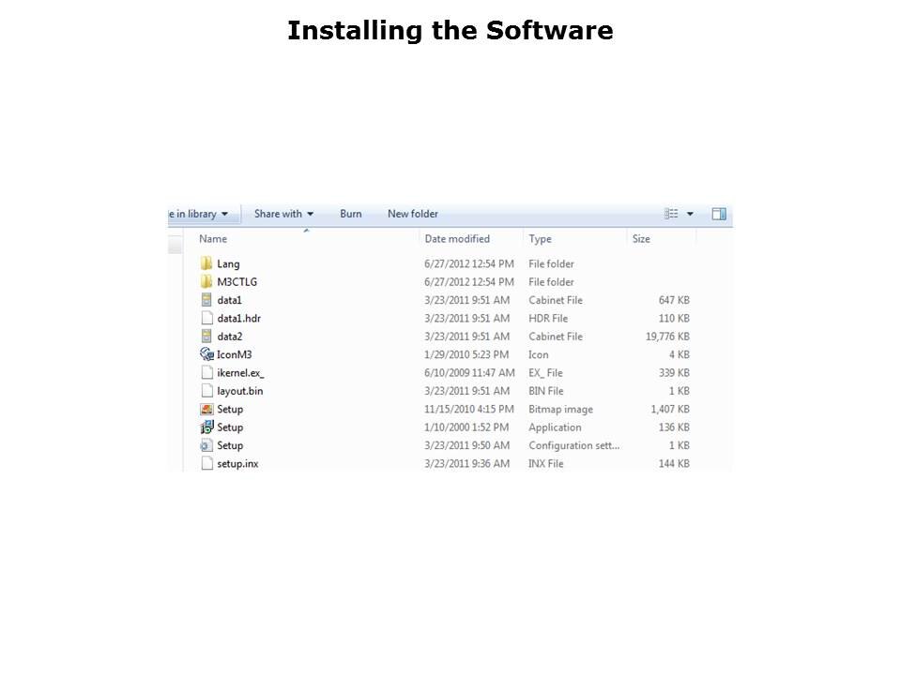Viewport: 901px width, 675px height.
Task: Select the setup.inx file
Action: click(x=237, y=464)
